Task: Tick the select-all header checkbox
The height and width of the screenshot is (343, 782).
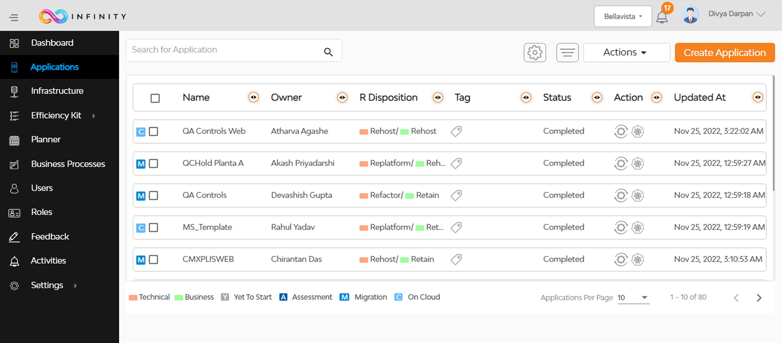Action: [155, 98]
